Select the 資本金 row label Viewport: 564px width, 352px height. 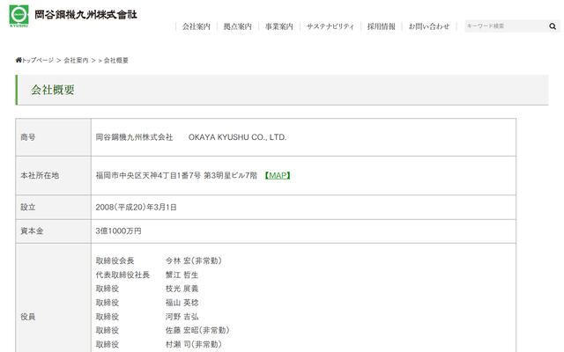click(x=32, y=231)
